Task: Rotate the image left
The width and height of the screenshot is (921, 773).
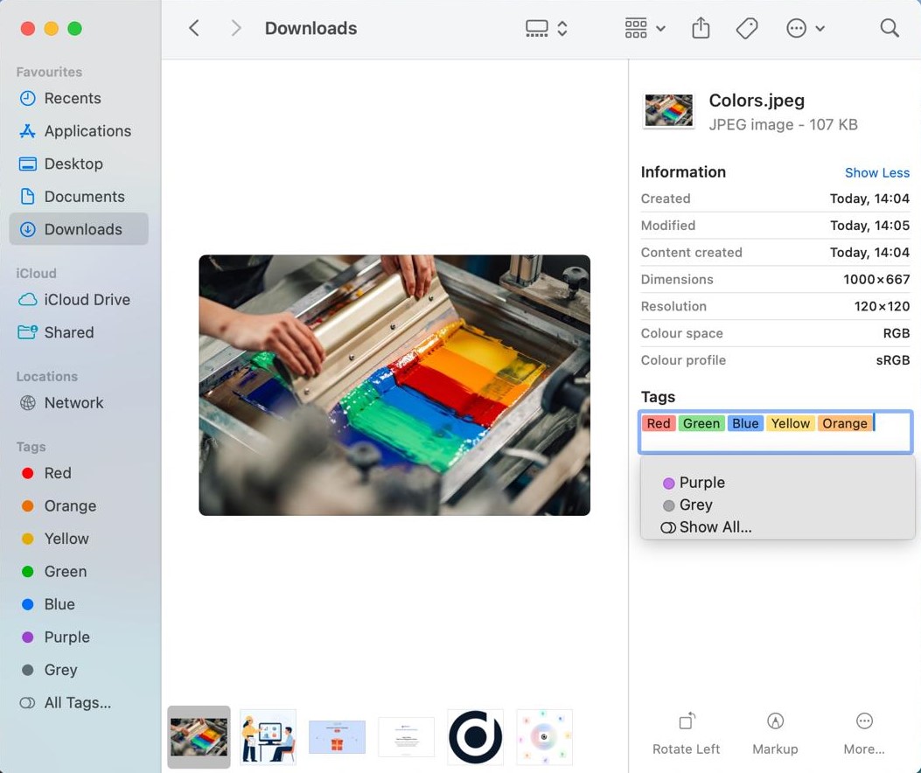Action: (687, 732)
